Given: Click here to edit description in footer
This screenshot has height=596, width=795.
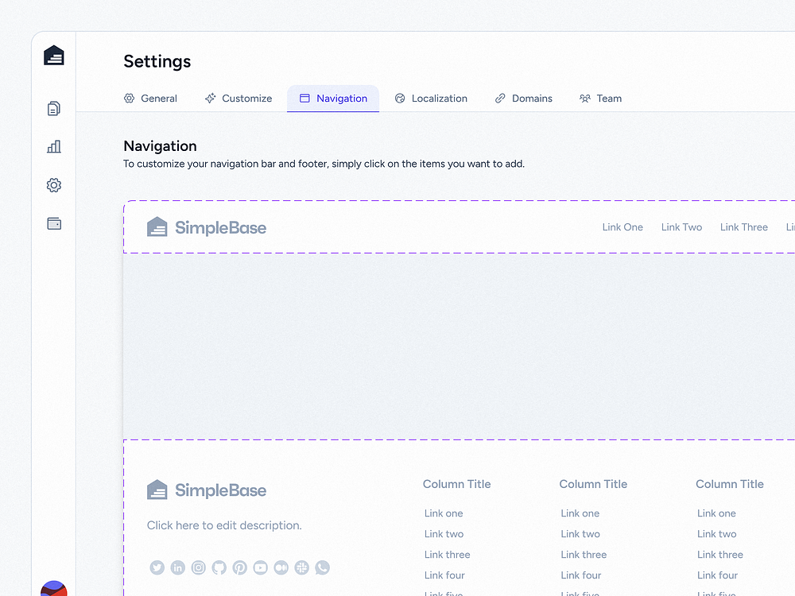Looking at the screenshot, I should [x=224, y=525].
